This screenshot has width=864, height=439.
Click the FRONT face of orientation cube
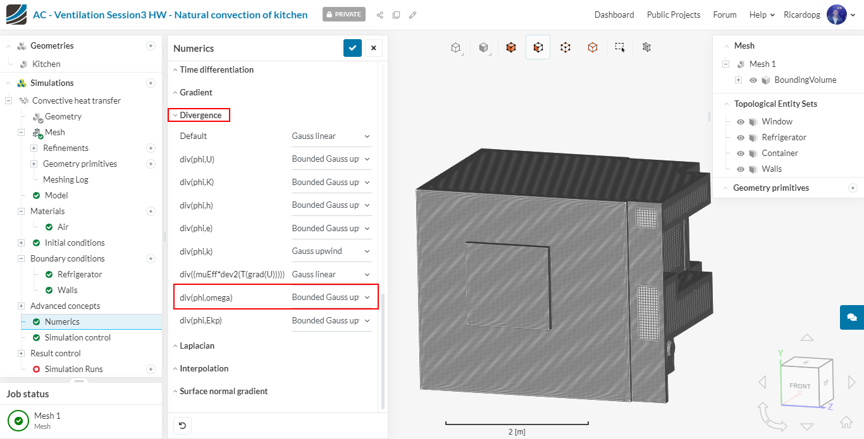click(800, 386)
